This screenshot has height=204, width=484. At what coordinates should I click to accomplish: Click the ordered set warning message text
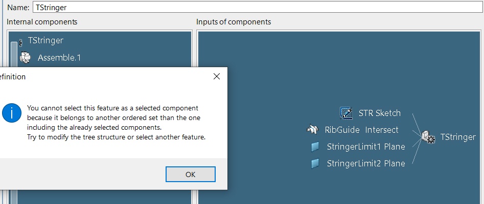[116, 123]
